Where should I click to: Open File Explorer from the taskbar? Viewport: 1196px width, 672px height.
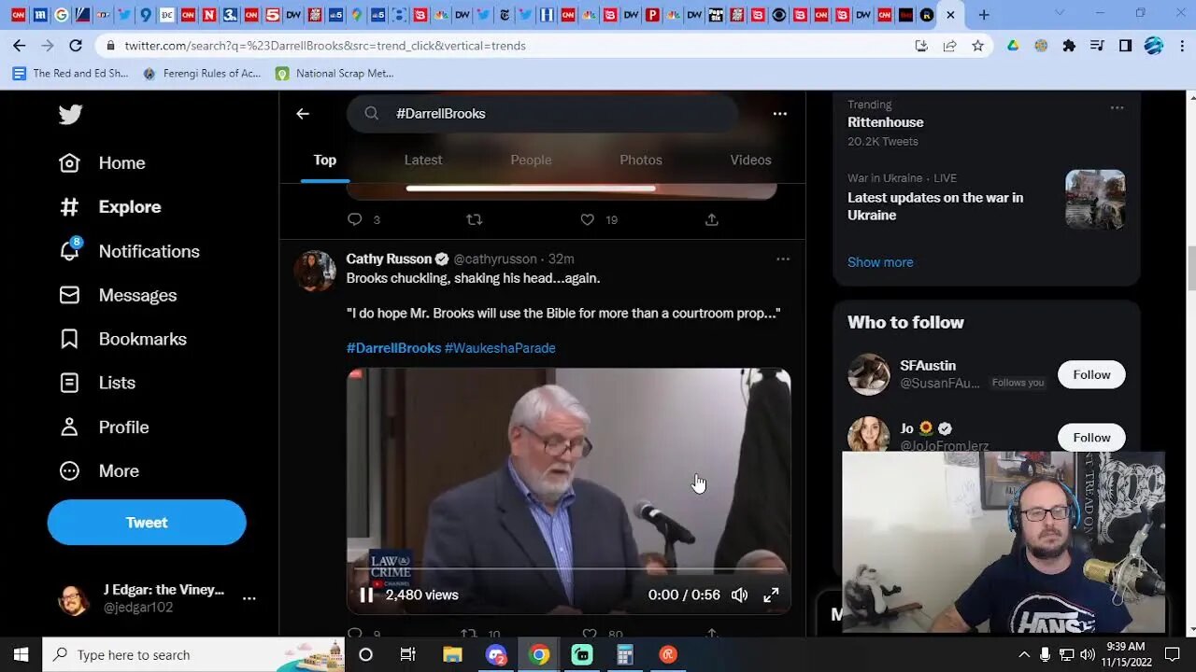(452, 655)
